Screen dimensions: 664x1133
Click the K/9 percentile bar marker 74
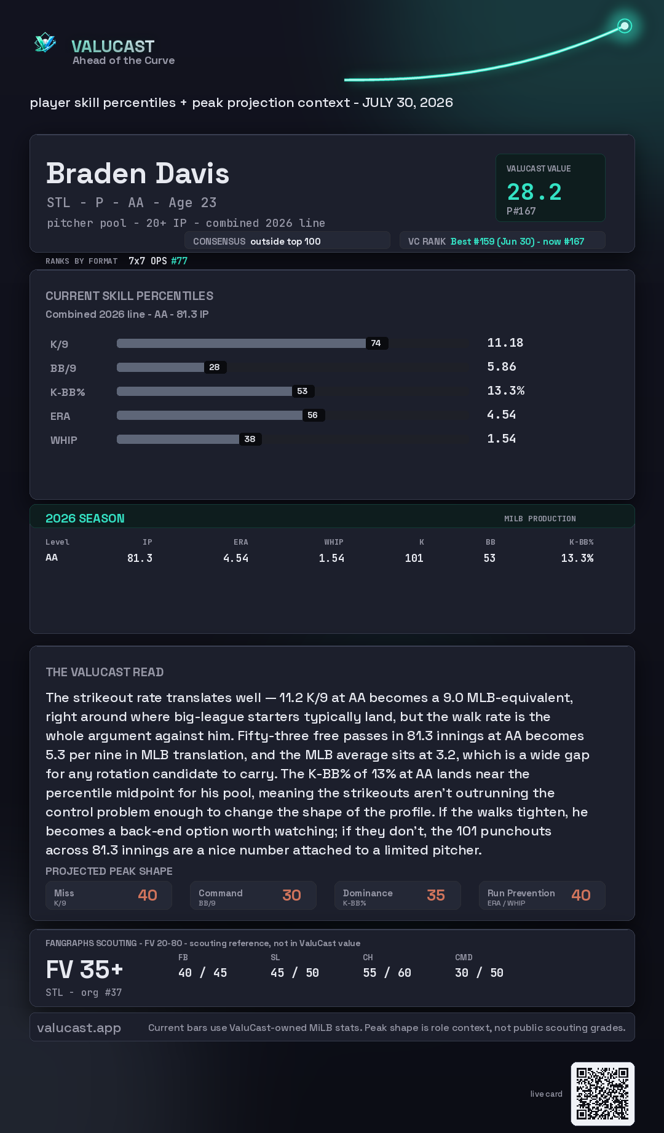pos(376,343)
